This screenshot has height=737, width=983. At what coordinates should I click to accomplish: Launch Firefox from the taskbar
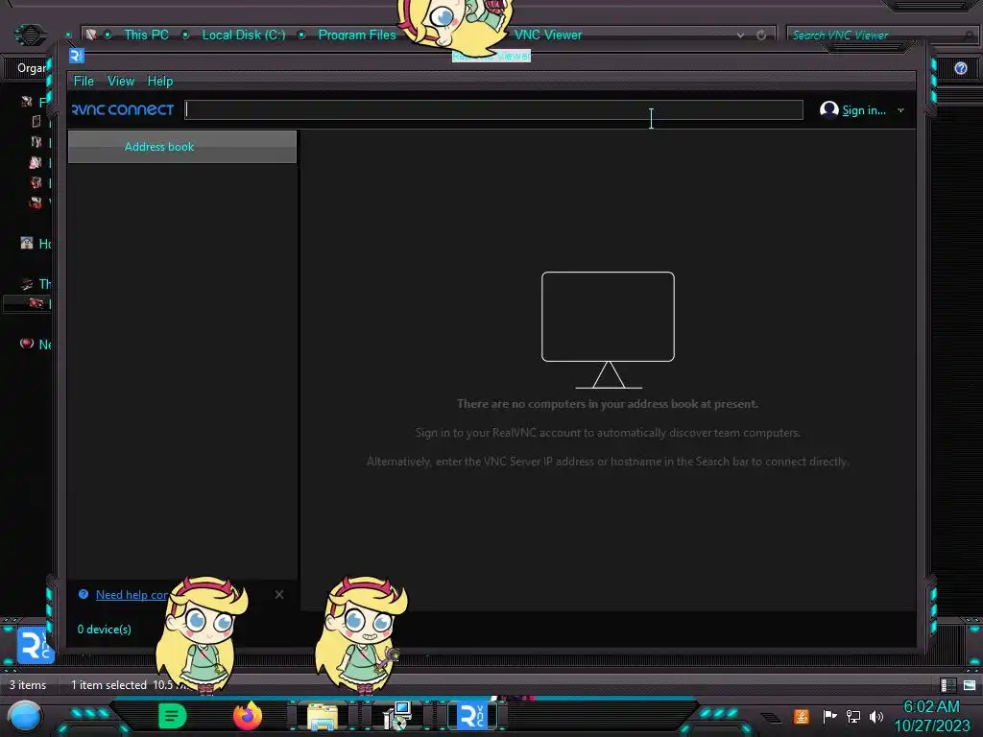click(248, 716)
